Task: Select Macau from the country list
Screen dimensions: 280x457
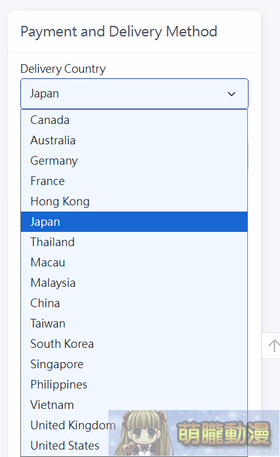Action: coord(134,263)
